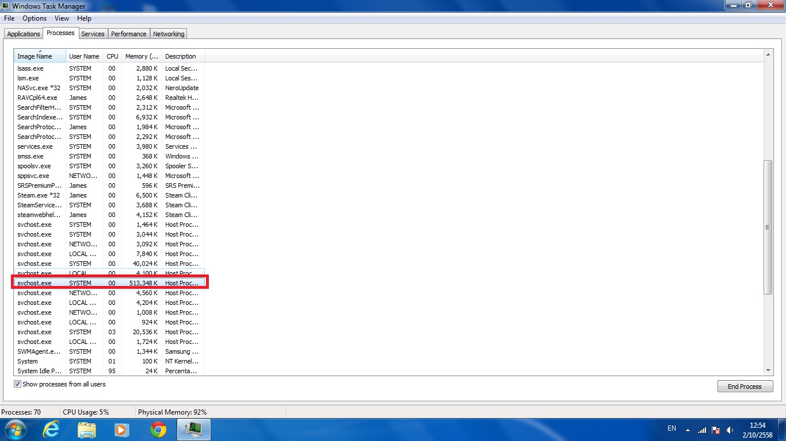This screenshot has height=441, width=786.
Task: Select the steamwebhel... process
Action: point(109,215)
